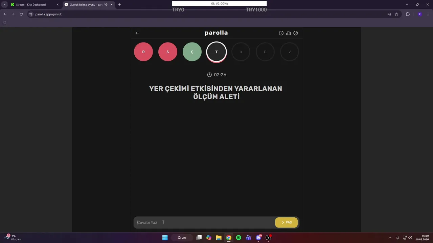Screen dimensions: 433x243
Task: Click the PAS skip button
Action: point(287,222)
